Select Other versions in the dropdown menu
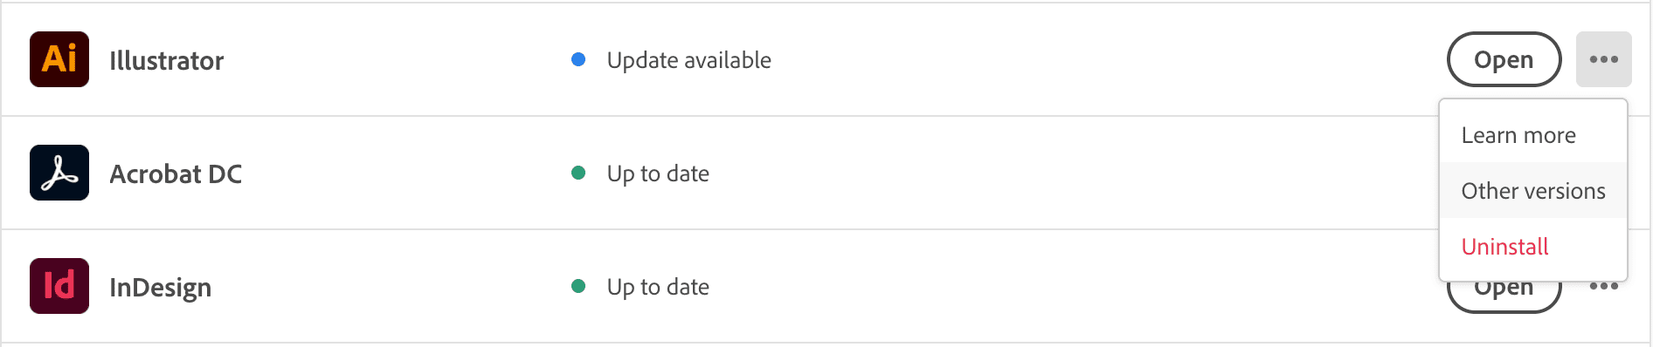Screen dimensions: 1653x347 tap(1533, 191)
